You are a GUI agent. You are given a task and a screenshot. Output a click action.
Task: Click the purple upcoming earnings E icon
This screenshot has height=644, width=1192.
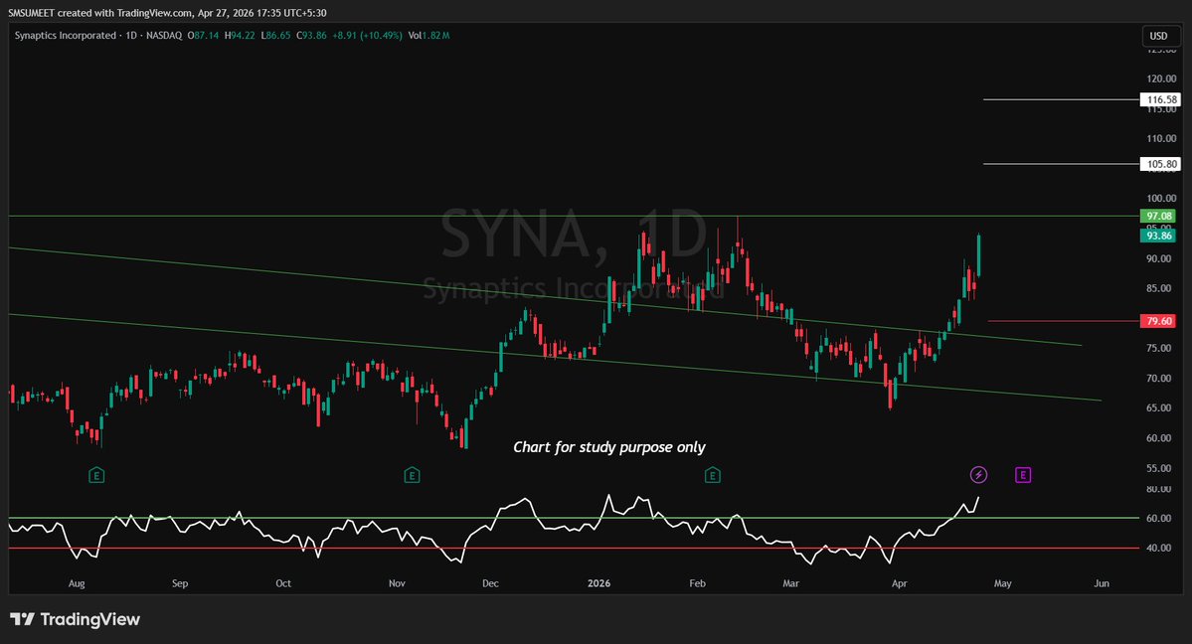point(1022,474)
